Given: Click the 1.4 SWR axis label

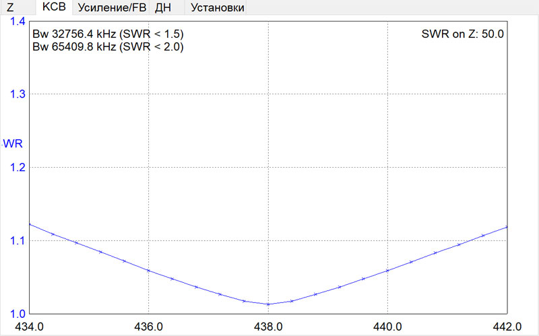Looking at the screenshot, I should (x=17, y=22).
